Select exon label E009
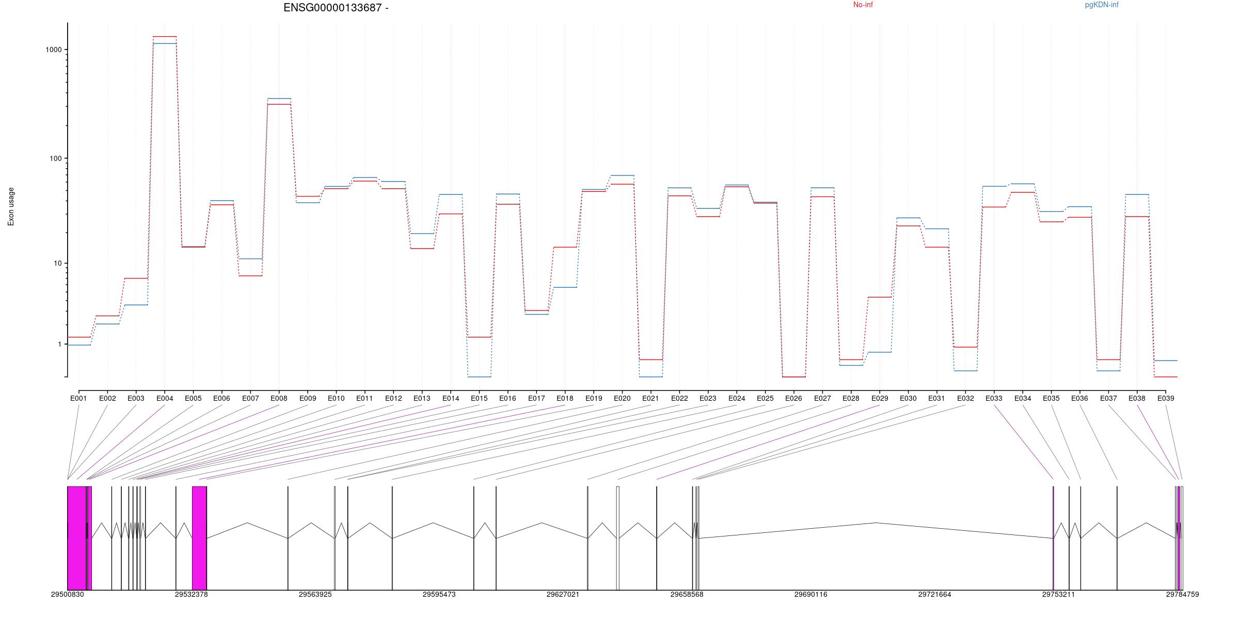Screen dimensions: 1239x619 (x=308, y=398)
